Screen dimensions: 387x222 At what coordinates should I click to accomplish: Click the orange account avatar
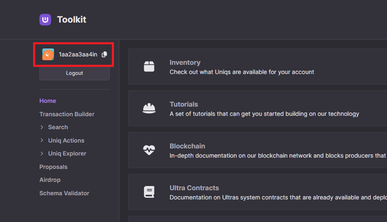coord(48,54)
